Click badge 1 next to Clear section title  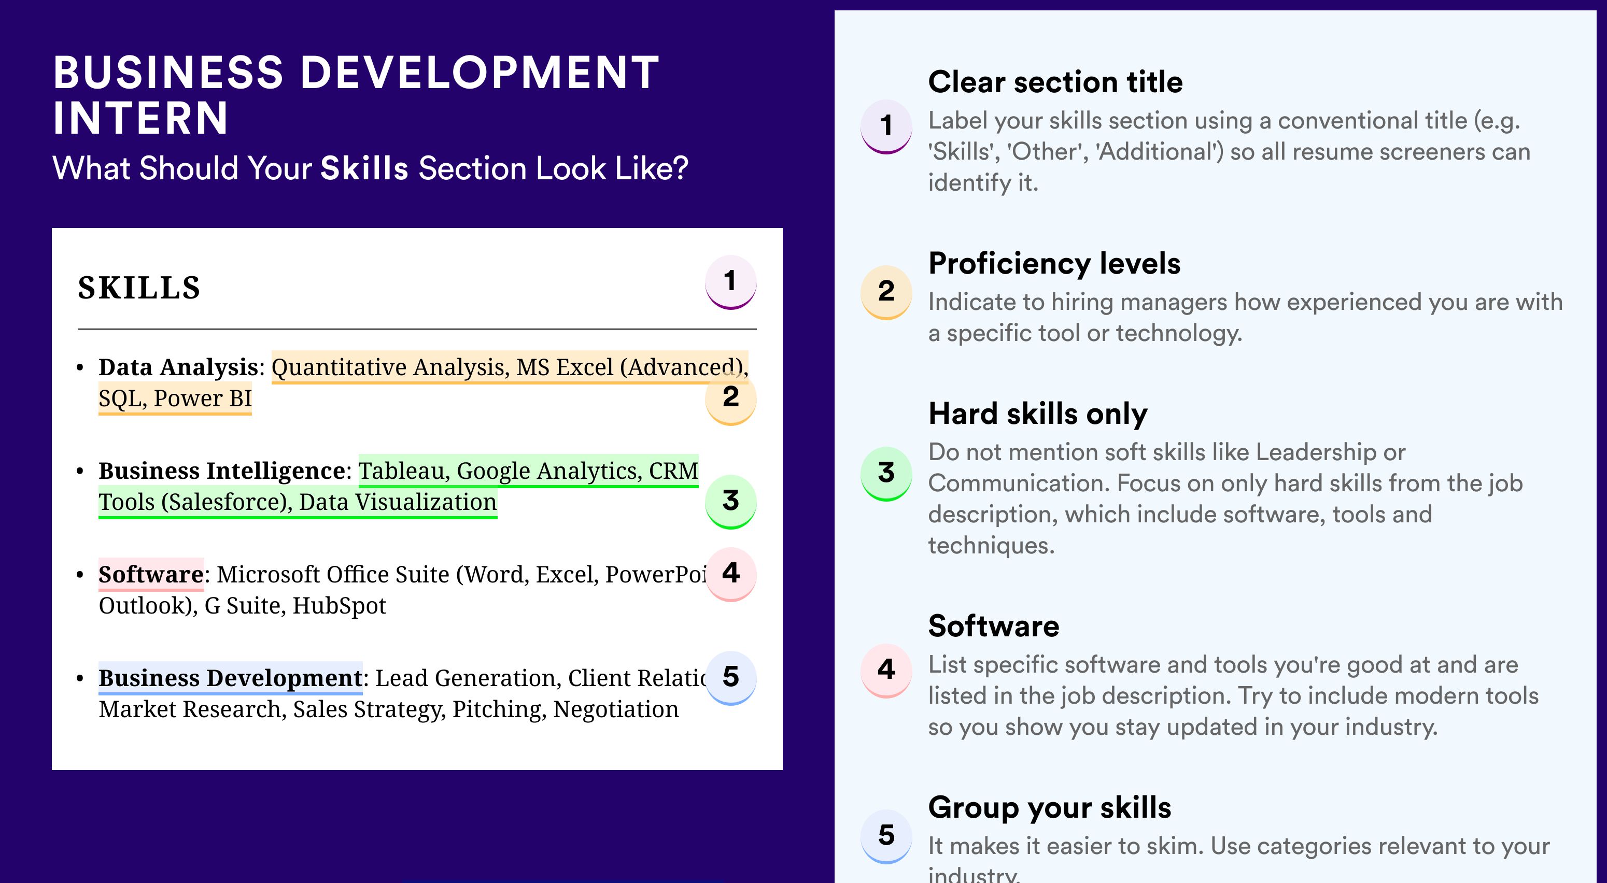886,126
